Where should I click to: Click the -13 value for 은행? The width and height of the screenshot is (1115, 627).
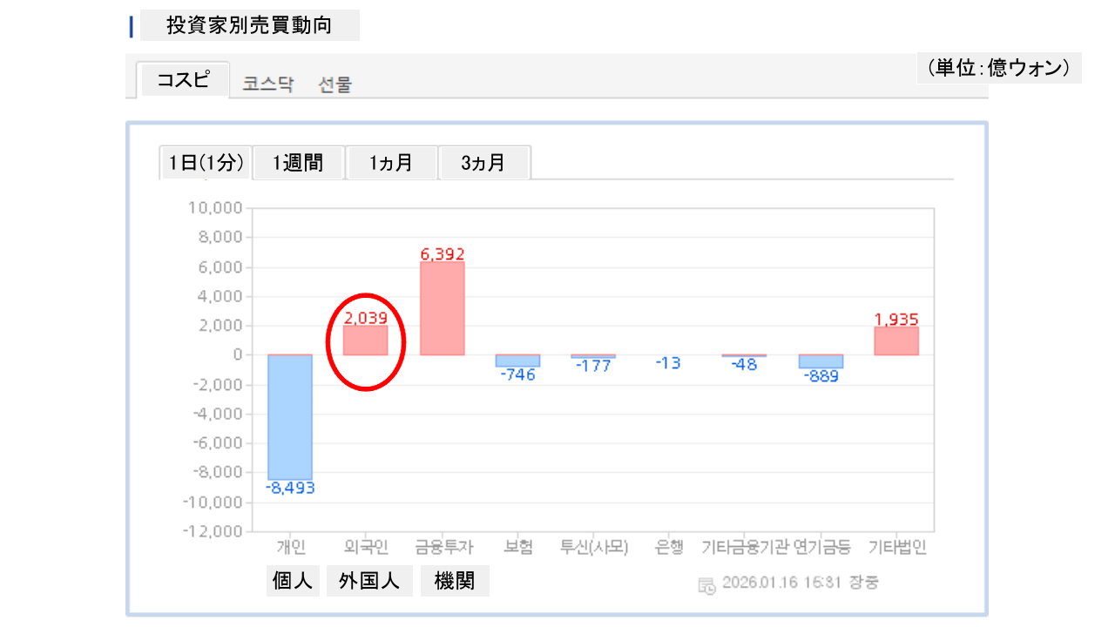[668, 363]
